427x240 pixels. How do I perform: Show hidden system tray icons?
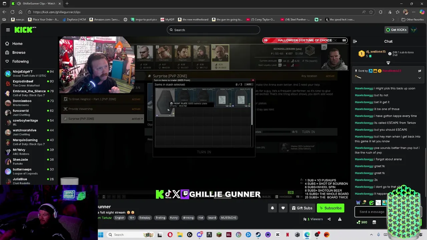[x=371, y=235]
